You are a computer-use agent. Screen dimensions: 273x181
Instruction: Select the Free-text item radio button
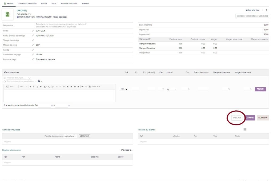[x=5, y=78]
